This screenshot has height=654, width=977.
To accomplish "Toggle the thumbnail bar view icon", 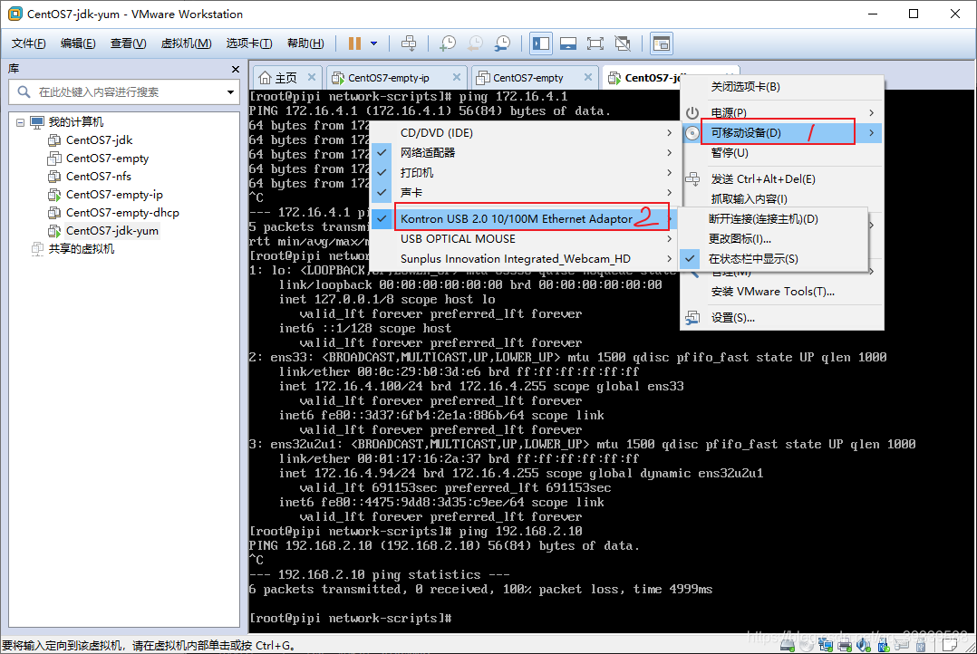I will click(x=568, y=43).
